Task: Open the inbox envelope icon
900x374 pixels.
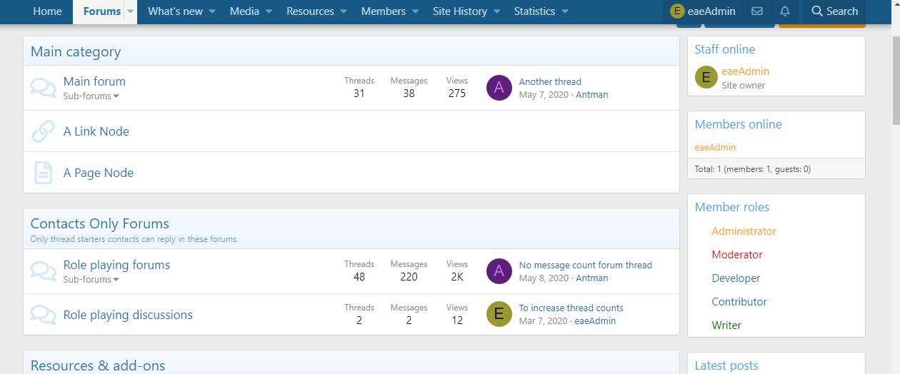Action: [757, 11]
